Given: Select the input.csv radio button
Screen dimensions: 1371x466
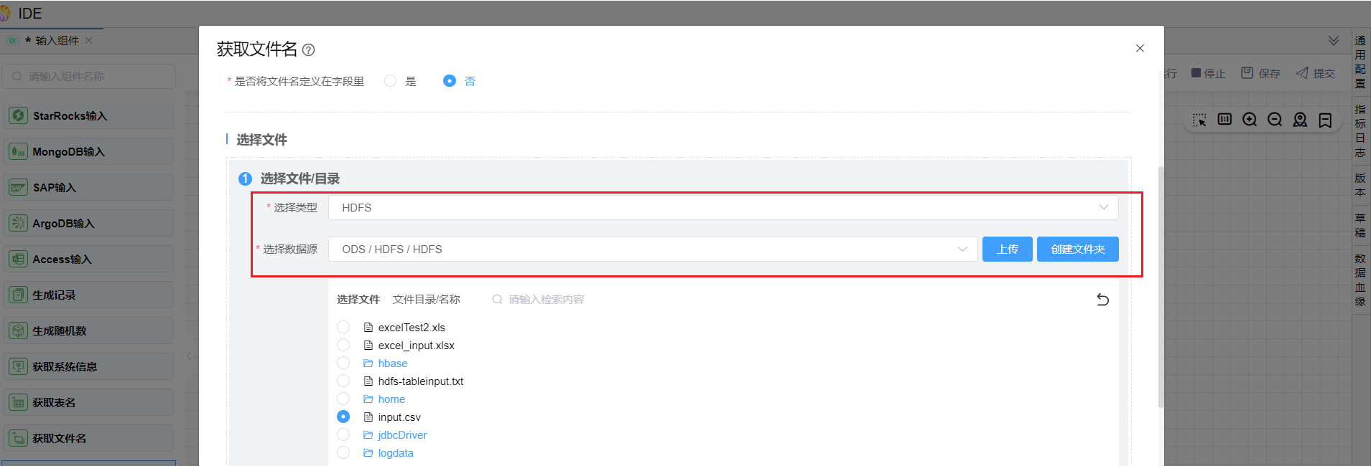Looking at the screenshot, I should coord(343,417).
